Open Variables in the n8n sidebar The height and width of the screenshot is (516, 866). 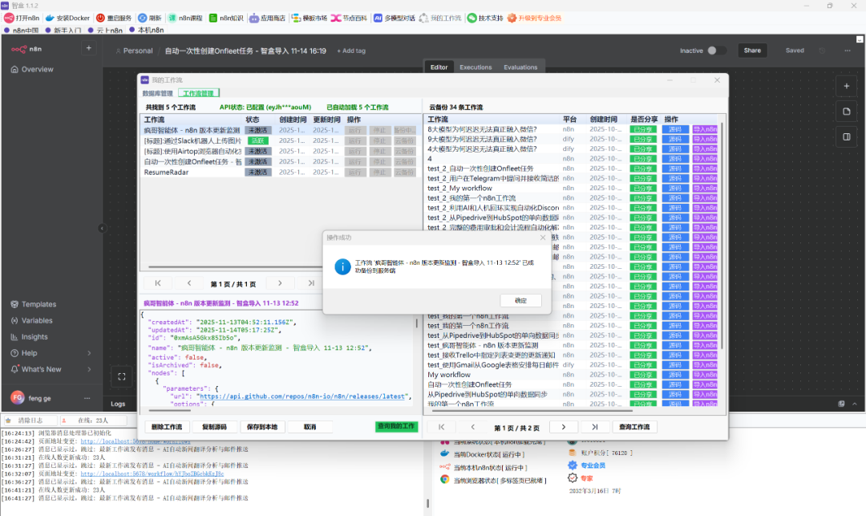pyautogui.click(x=31, y=320)
